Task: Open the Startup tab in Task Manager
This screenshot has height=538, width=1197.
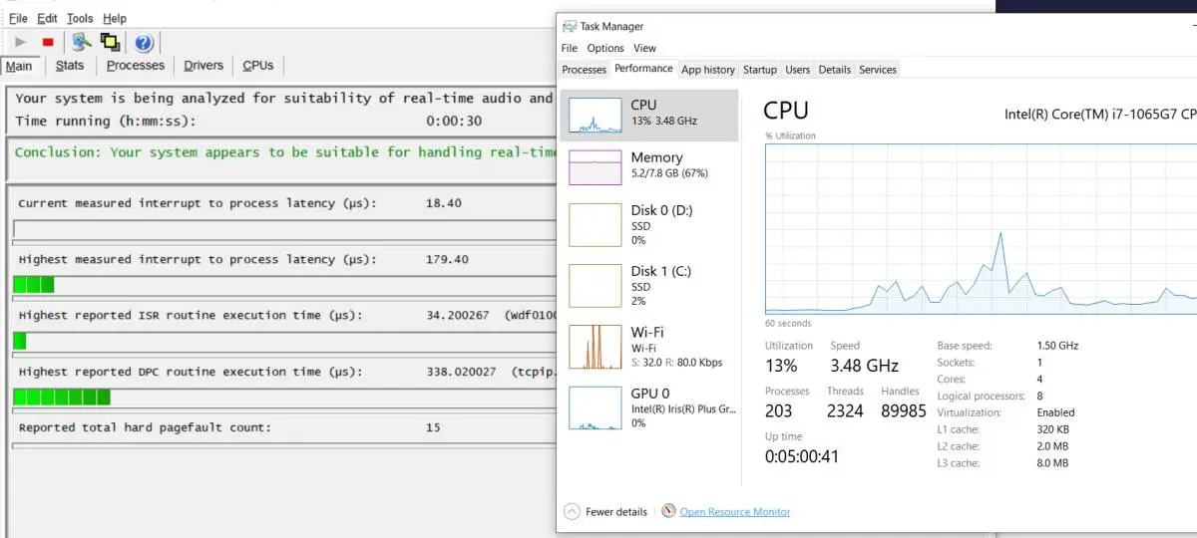Action: (x=759, y=70)
